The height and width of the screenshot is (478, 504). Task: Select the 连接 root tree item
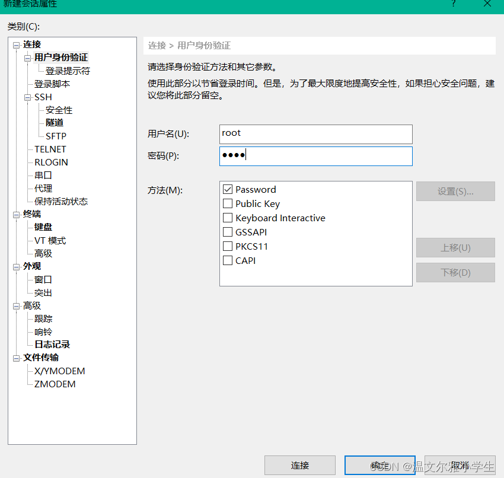pos(32,44)
